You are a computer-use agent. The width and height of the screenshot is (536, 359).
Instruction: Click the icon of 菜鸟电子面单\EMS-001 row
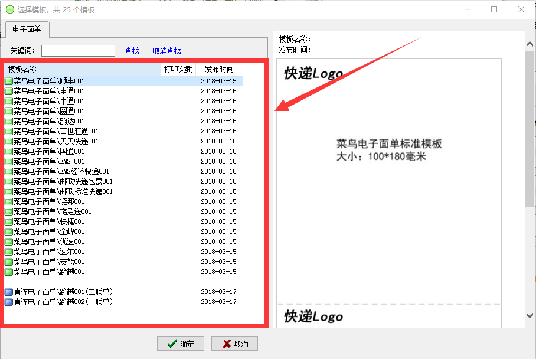click(x=9, y=161)
